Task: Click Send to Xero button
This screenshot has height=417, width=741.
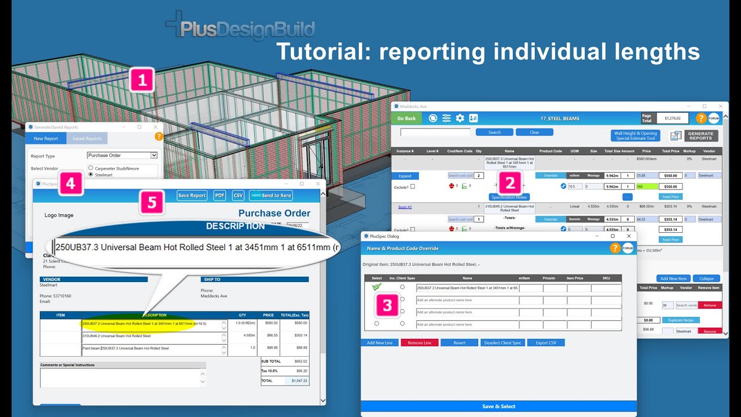Action: click(271, 196)
